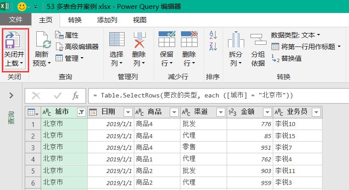Click the date type icon of 日期 column
Viewport: 349px width, 190px height.
click(x=93, y=113)
